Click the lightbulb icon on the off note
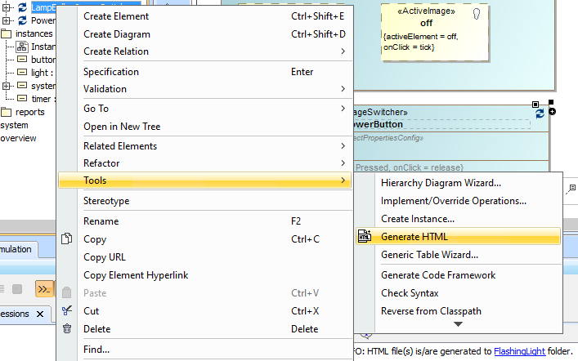The height and width of the screenshot is (361, 578). (x=477, y=13)
